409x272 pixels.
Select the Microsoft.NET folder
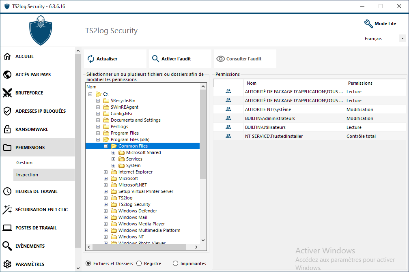(133, 185)
